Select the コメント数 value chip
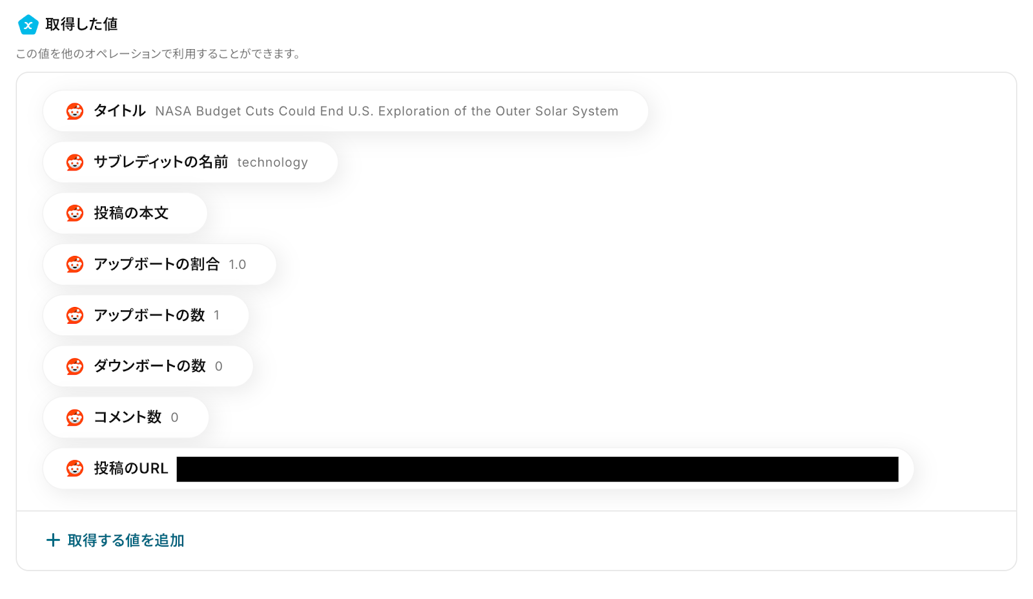The height and width of the screenshot is (599, 1033). (x=126, y=417)
